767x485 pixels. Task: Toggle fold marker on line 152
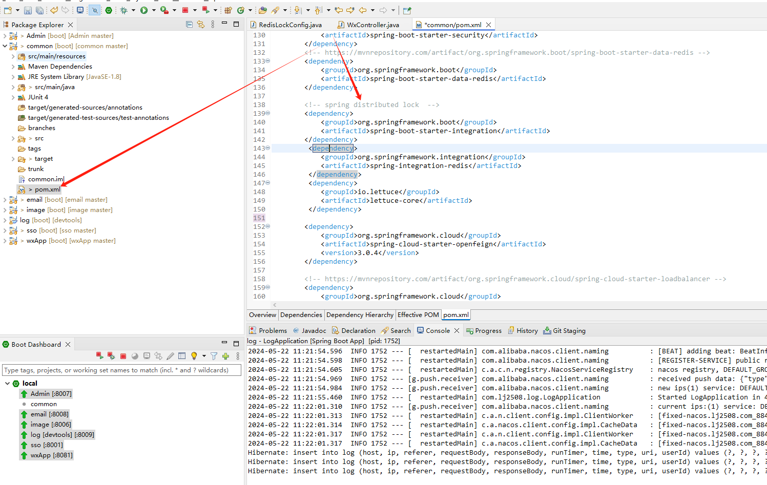(x=267, y=226)
